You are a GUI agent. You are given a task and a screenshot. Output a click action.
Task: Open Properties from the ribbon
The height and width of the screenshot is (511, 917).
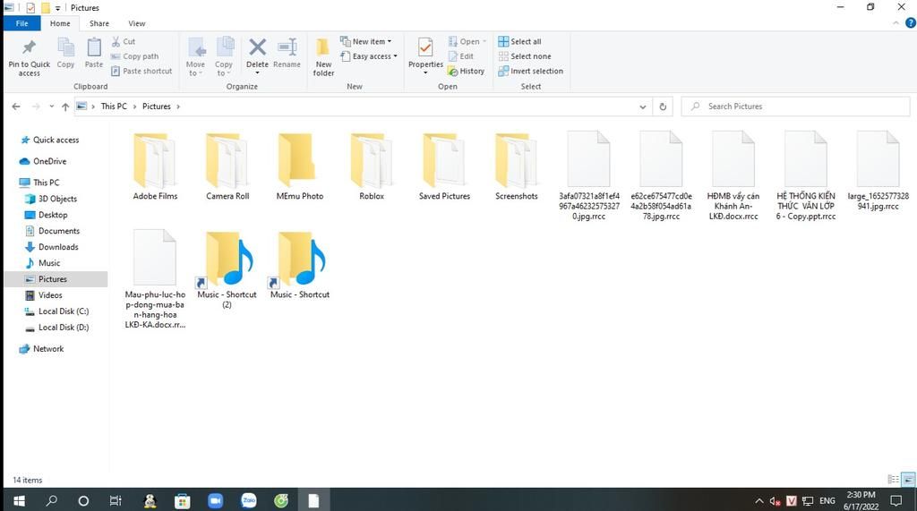click(425, 57)
